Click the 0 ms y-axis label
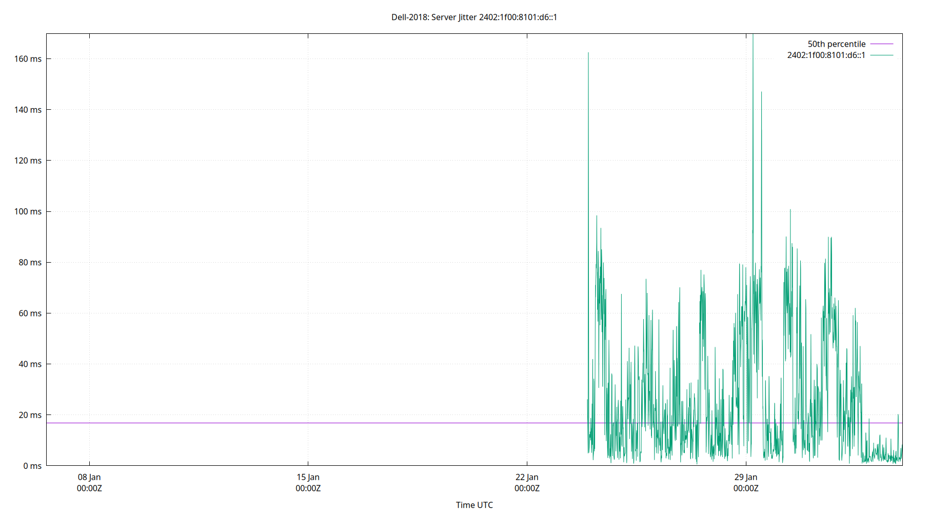This screenshot has width=949, height=513. [32, 466]
